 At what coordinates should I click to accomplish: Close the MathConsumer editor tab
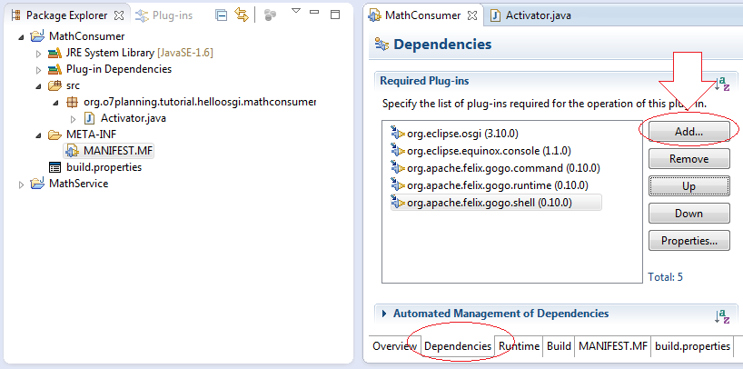tap(472, 15)
